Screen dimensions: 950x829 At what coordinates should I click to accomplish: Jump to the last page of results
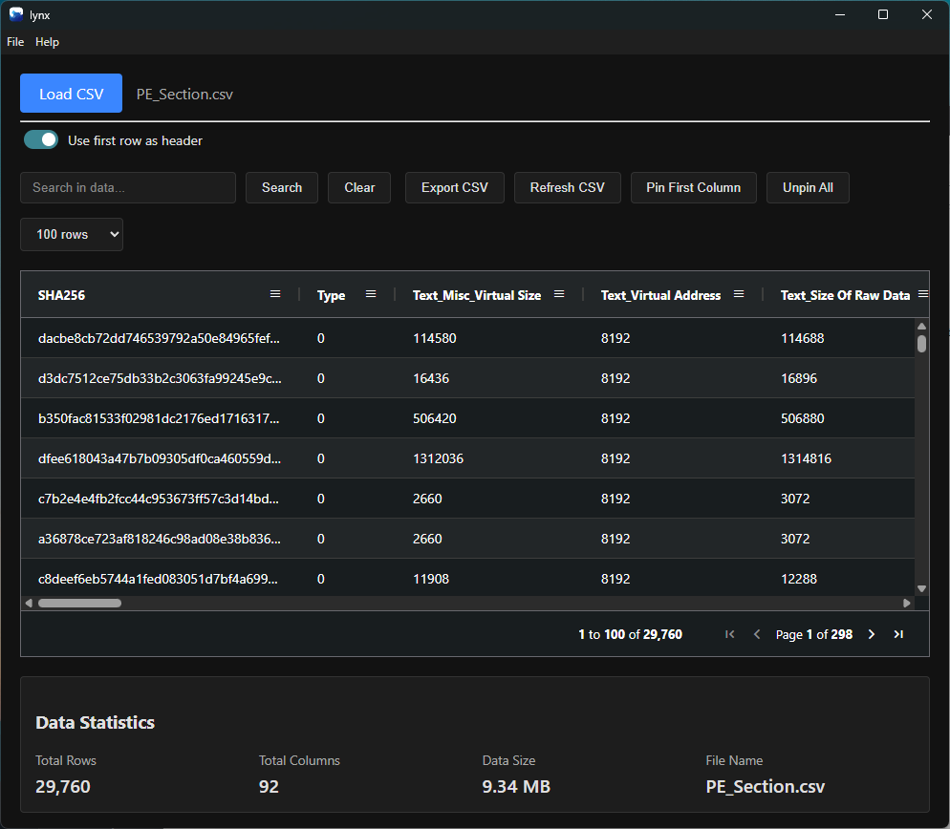pos(898,633)
